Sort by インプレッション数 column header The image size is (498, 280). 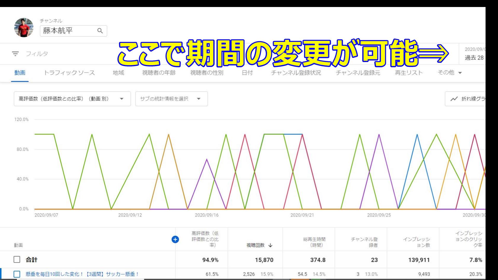417,242
